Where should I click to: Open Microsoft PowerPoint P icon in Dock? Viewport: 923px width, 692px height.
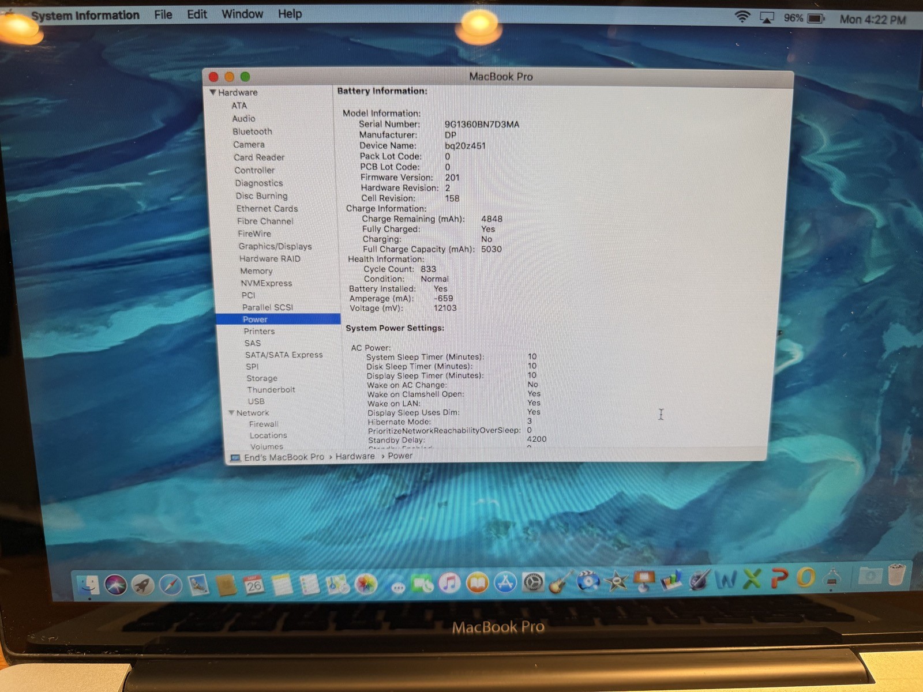tap(779, 577)
